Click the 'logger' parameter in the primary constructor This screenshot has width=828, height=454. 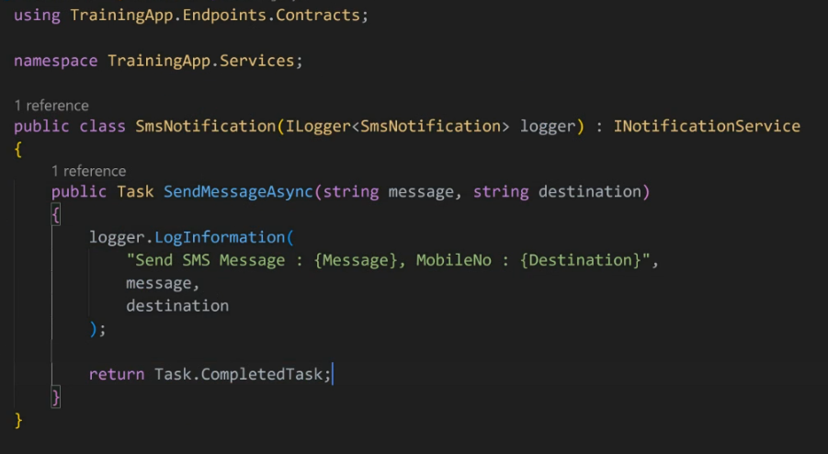click(547, 126)
